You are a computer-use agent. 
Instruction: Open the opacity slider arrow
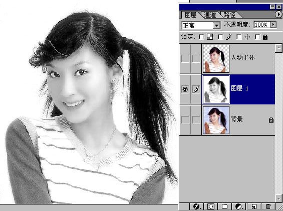pos(273,25)
